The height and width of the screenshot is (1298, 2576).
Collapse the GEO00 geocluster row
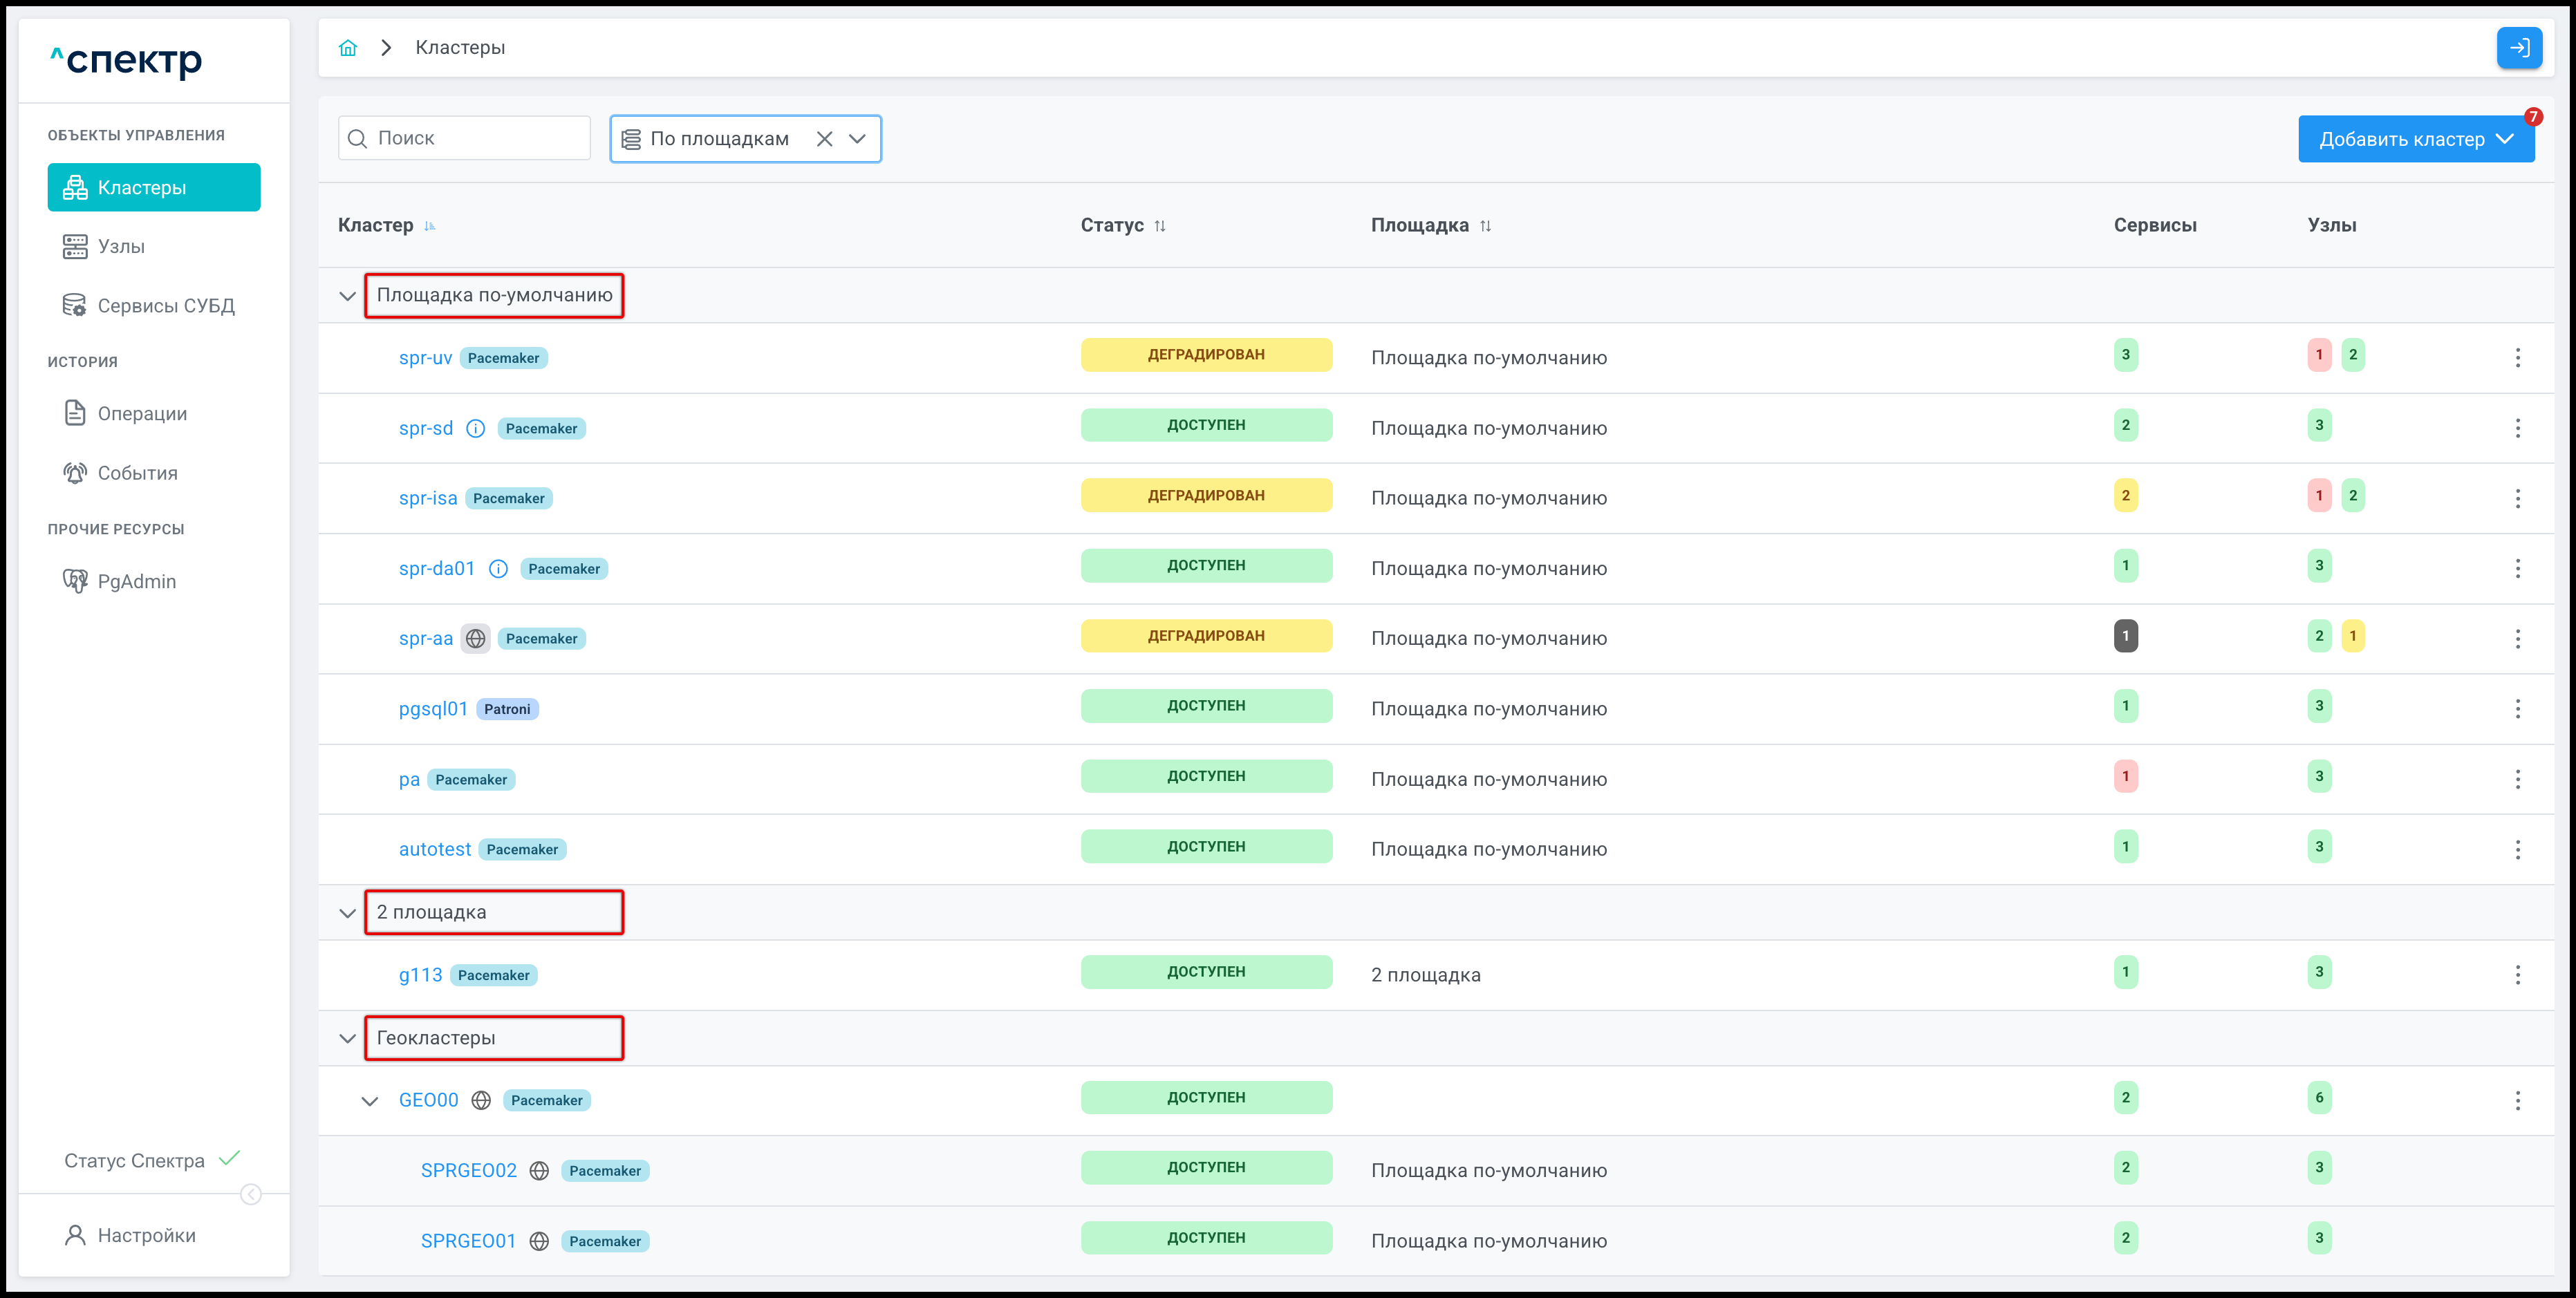369,1101
